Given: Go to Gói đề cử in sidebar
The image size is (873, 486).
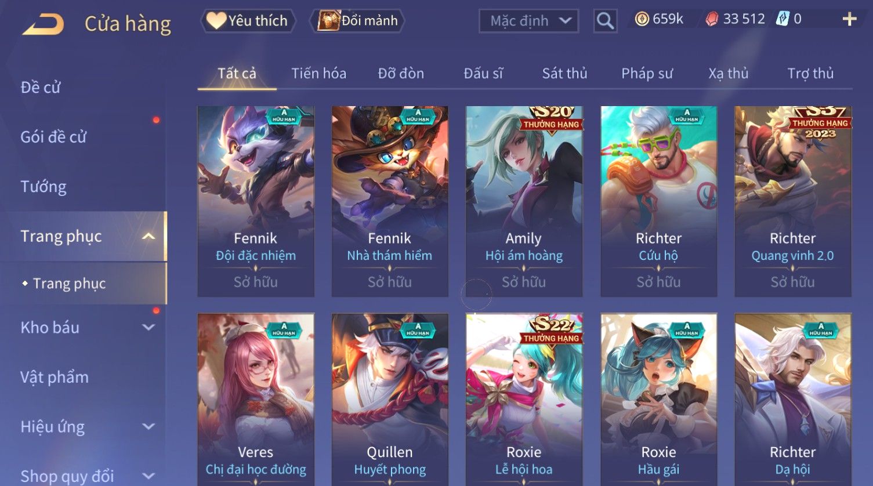Looking at the screenshot, I should point(53,137).
